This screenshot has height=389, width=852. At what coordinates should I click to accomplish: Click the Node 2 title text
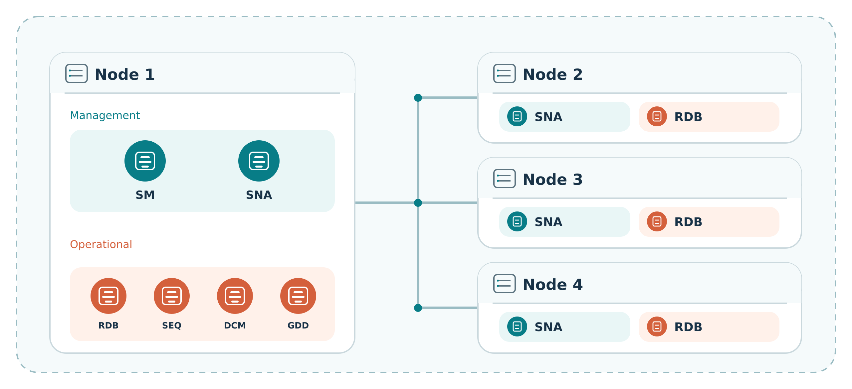553,74
